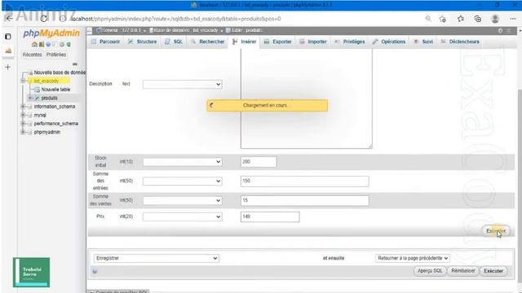Image resolution: width=522 pixels, height=293 pixels.
Task: Open the browser favorites star icon
Action: pos(461,19)
